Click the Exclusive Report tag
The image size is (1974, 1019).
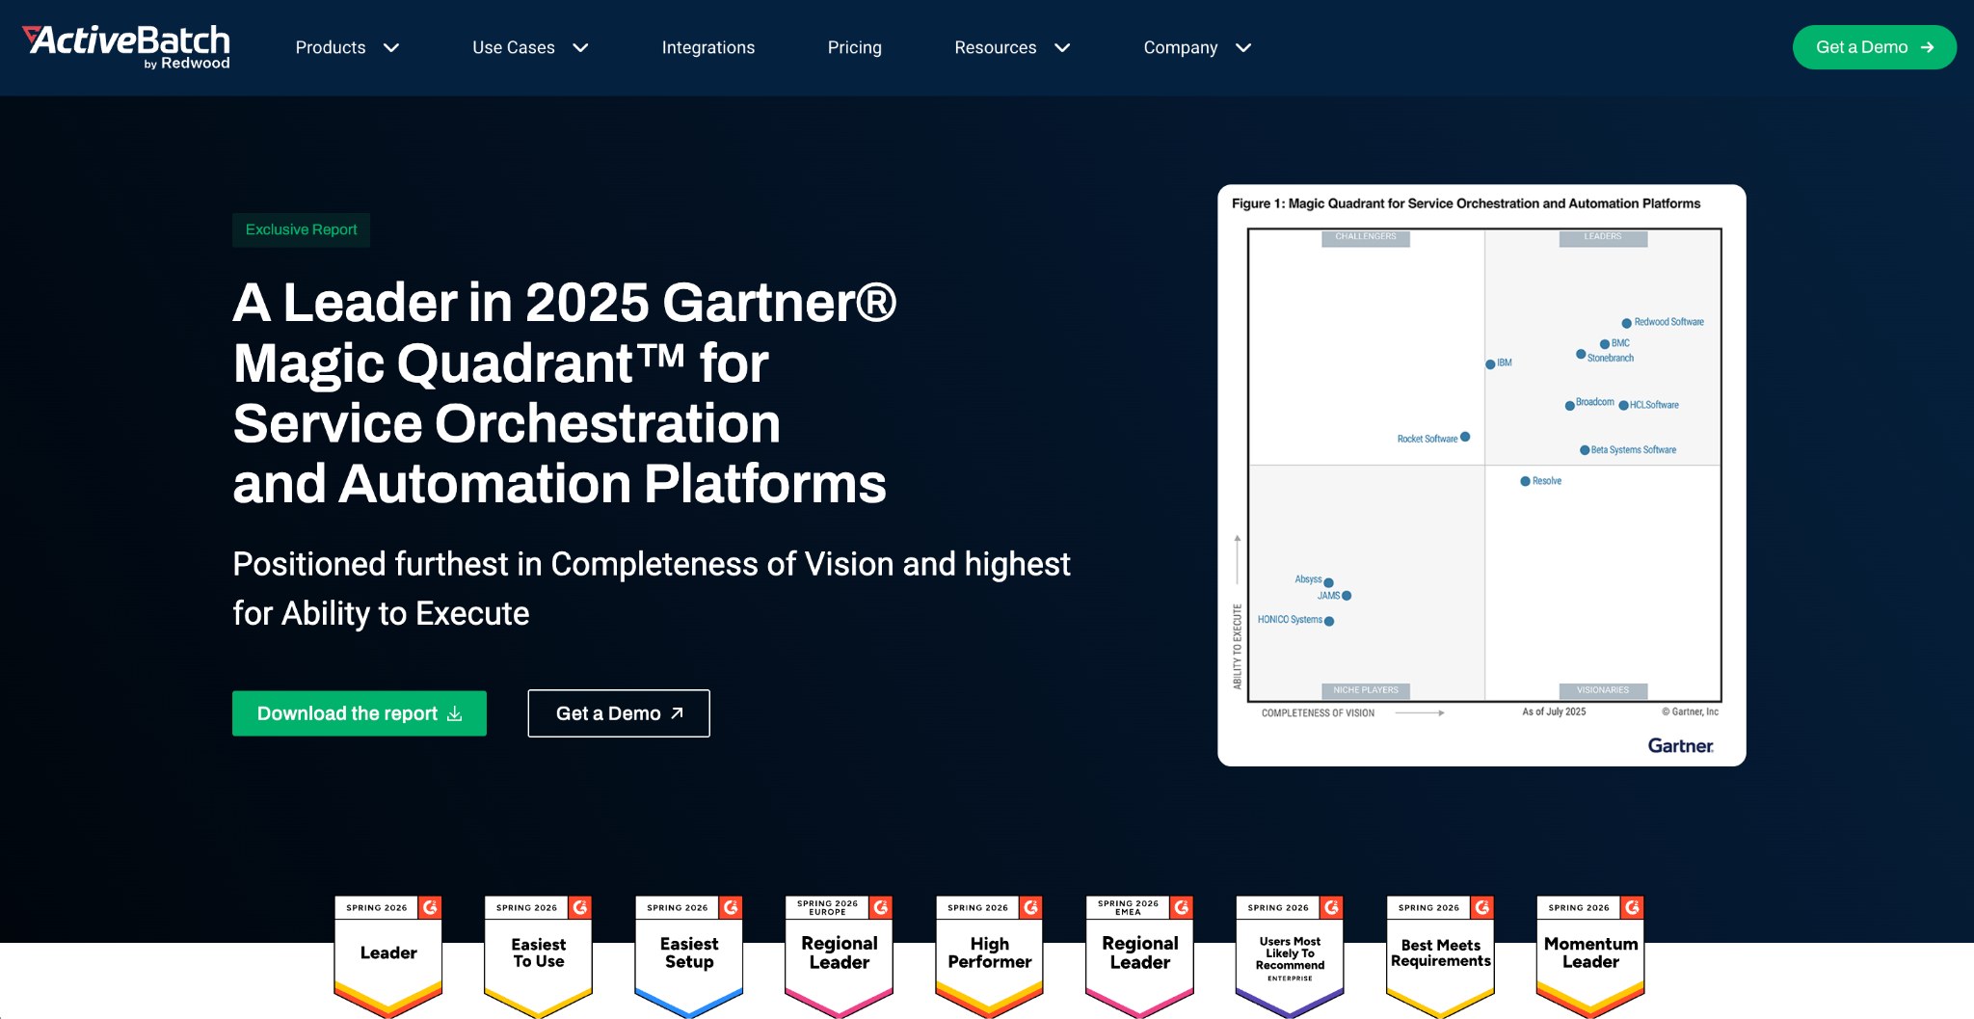302,229
